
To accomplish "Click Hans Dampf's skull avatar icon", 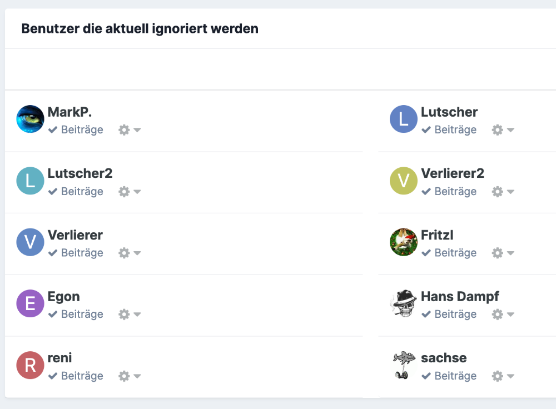I will [404, 303].
